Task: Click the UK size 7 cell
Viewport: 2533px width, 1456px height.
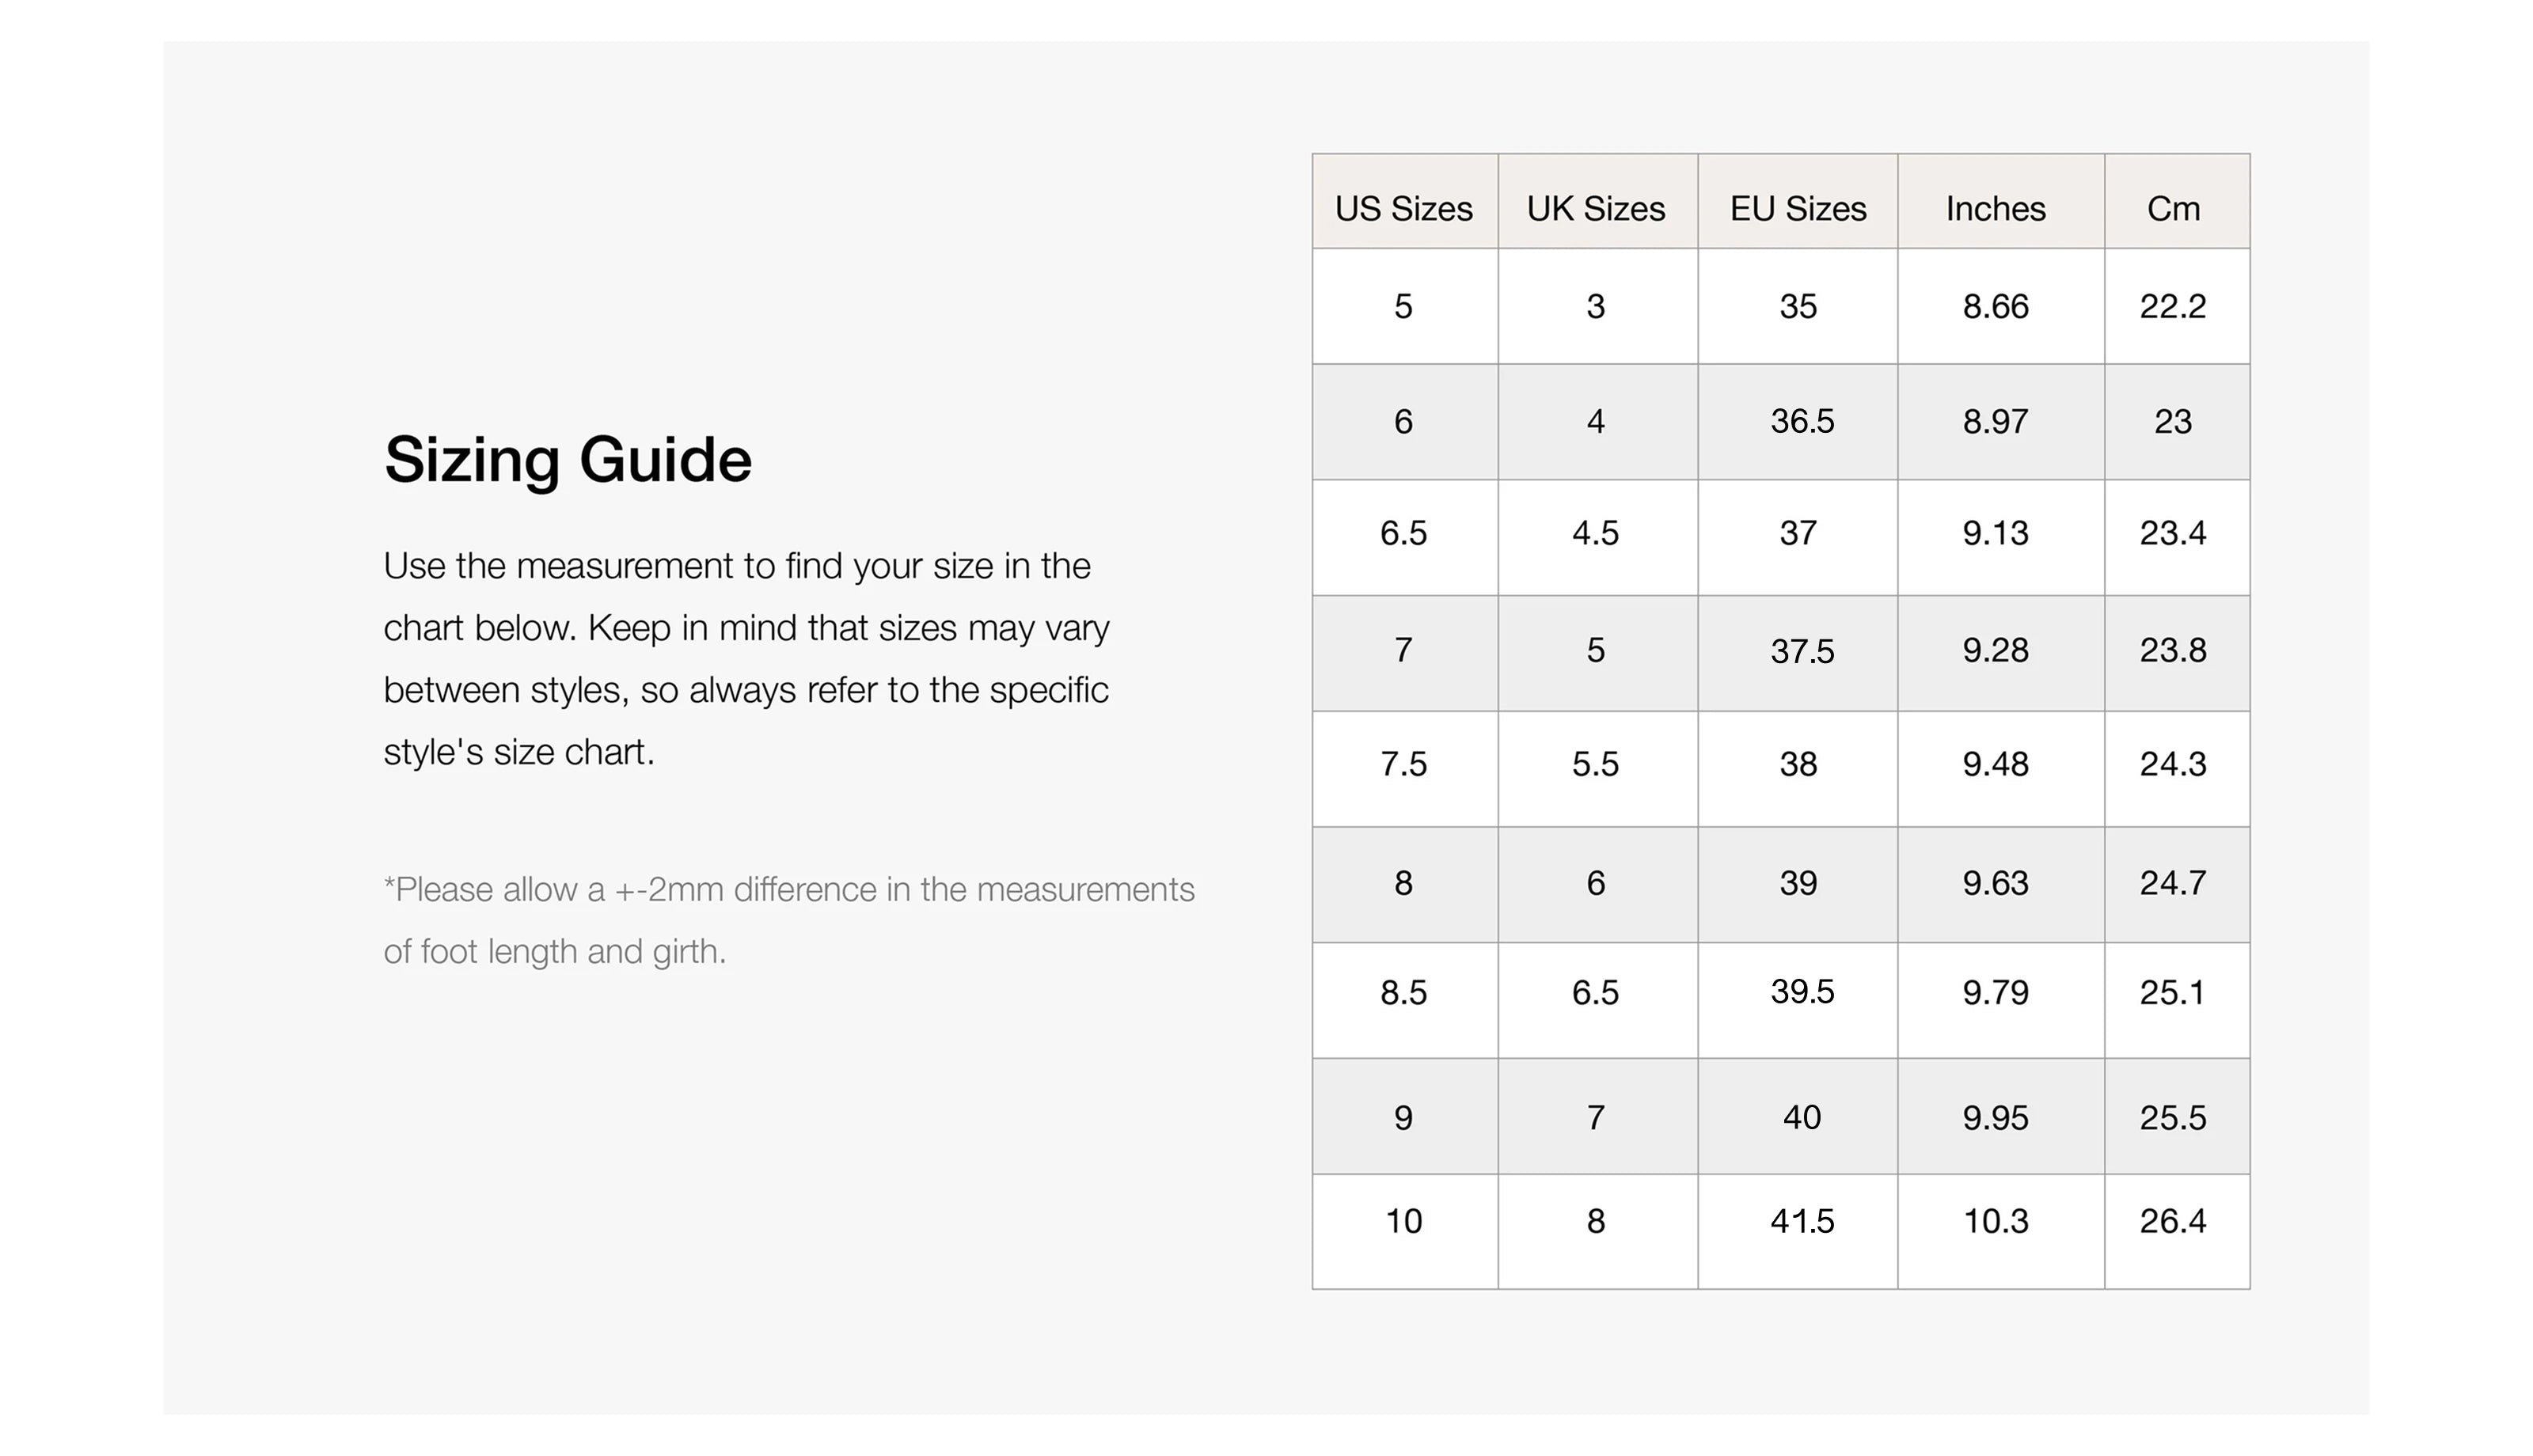Action: [x=1595, y=1117]
